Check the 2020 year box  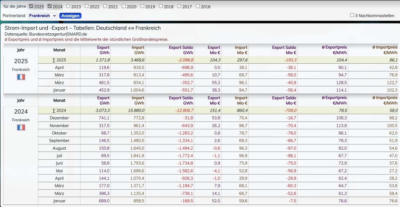[x=124, y=6]
